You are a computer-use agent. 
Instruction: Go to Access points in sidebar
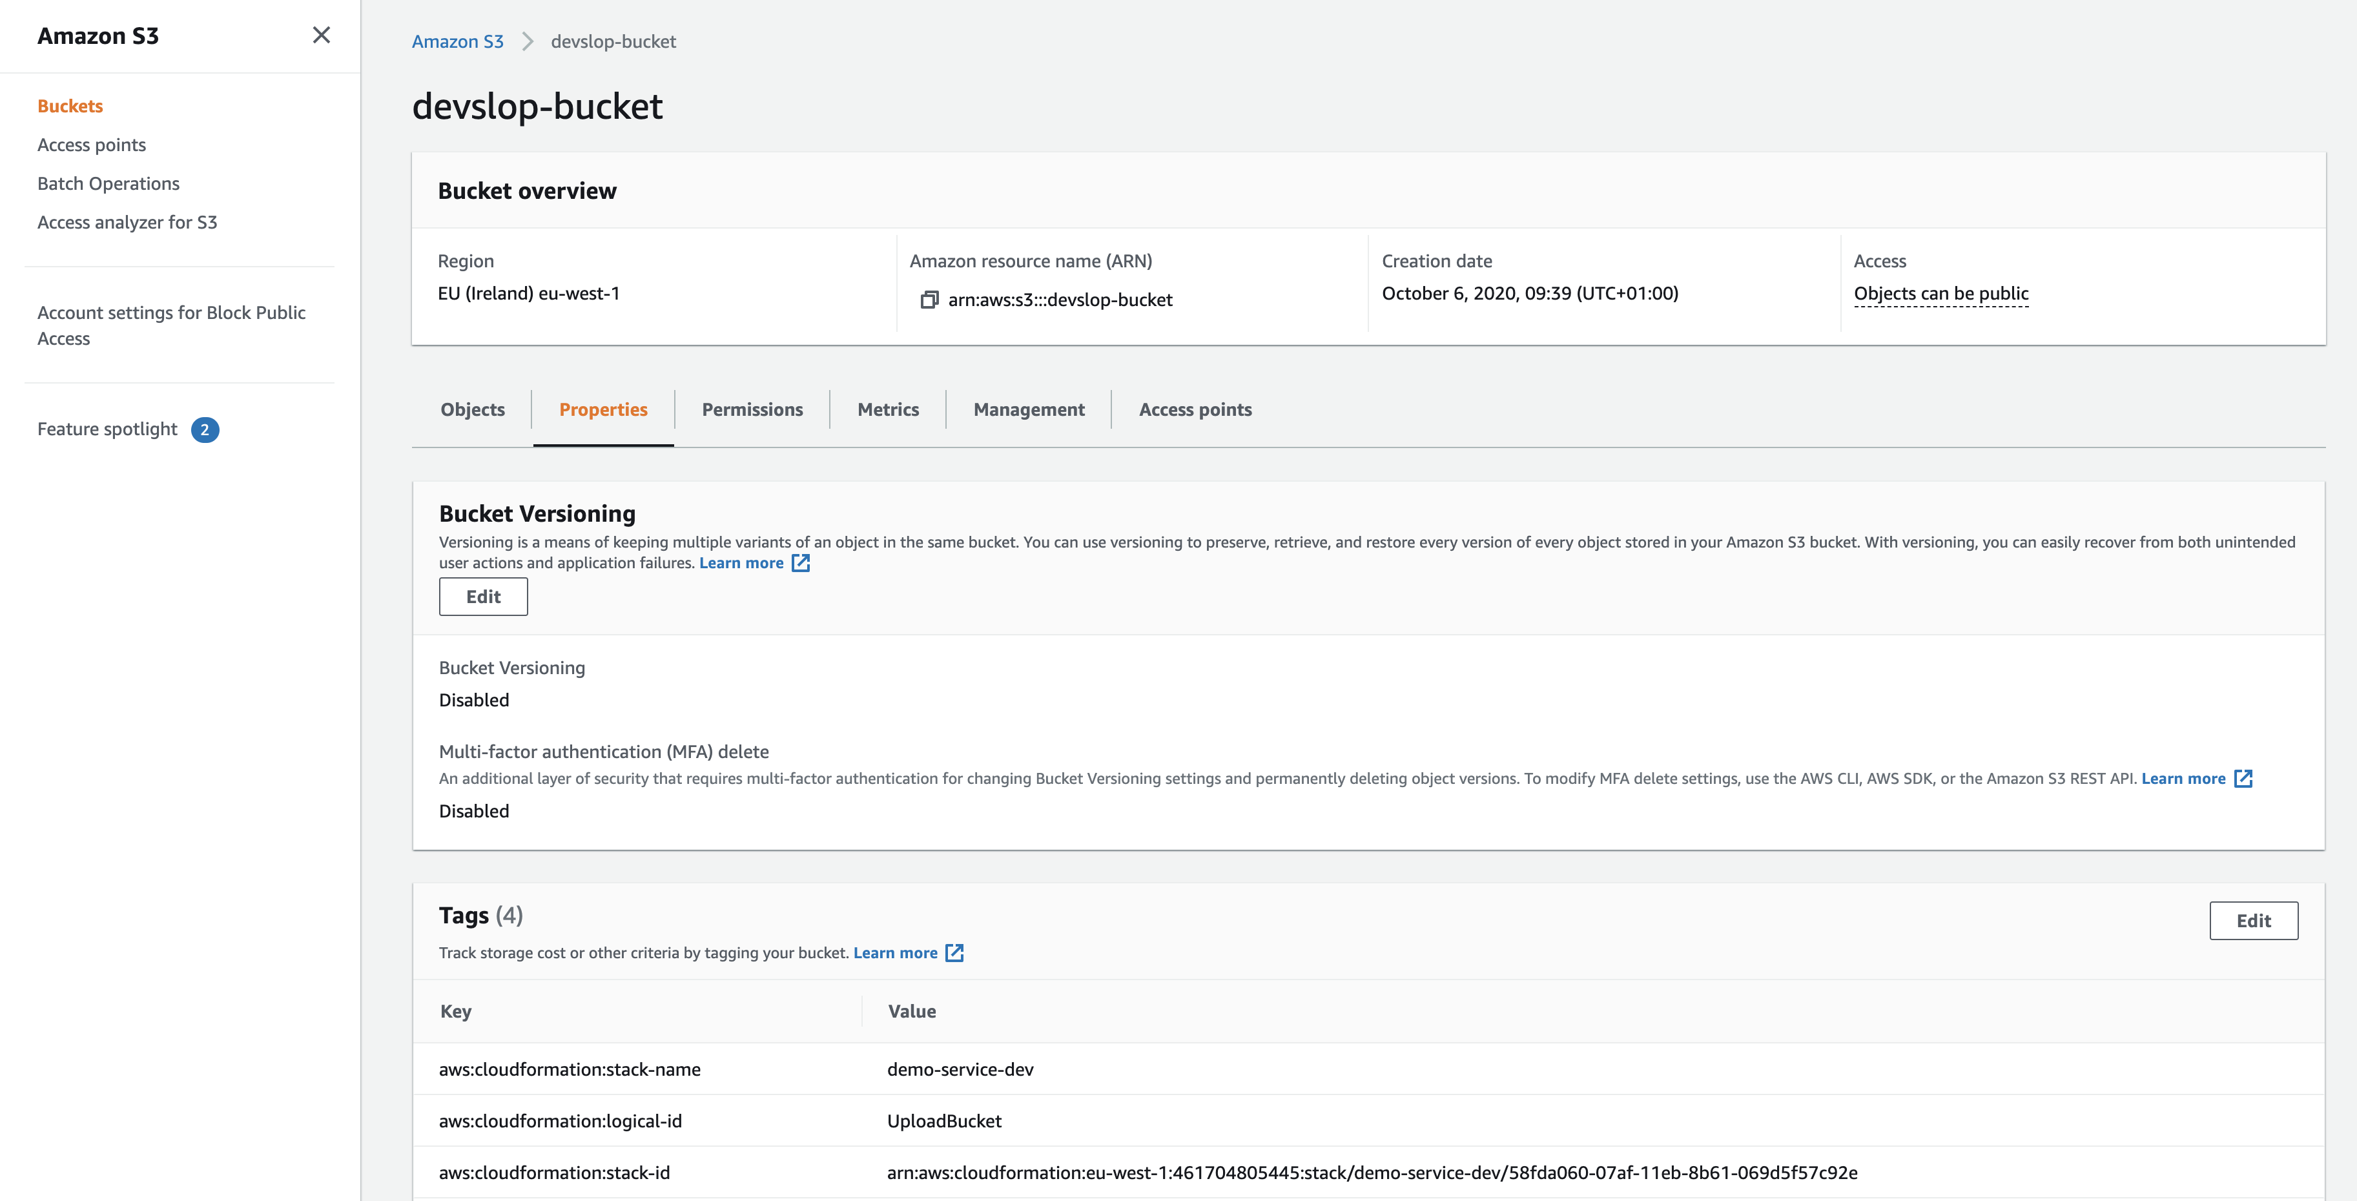92,145
